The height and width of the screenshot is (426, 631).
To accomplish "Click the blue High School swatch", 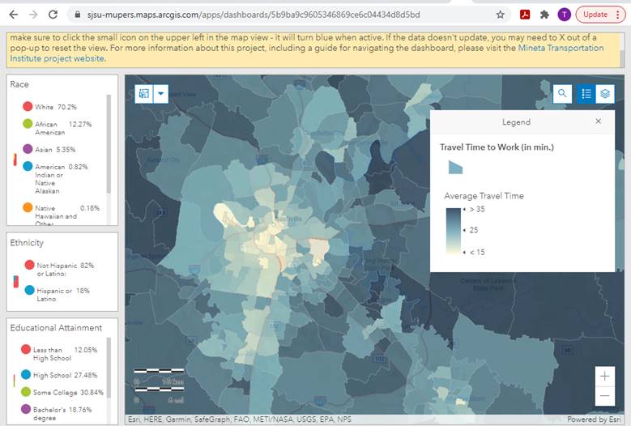I will pyautogui.click(x=26, y=374).
